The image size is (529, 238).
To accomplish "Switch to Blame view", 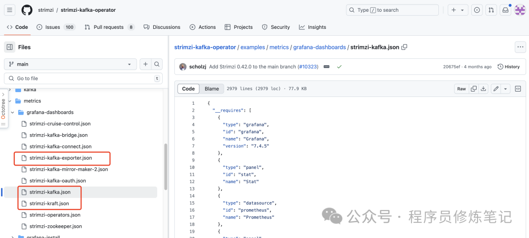I will pyautogui.click(x=212, y=89).
